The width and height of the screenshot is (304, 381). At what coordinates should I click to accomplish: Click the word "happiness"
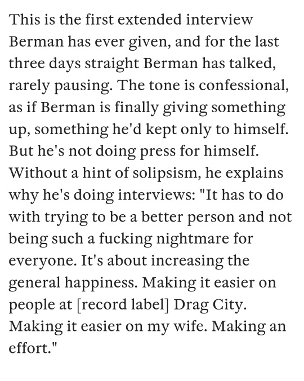[x=100, y=282]
